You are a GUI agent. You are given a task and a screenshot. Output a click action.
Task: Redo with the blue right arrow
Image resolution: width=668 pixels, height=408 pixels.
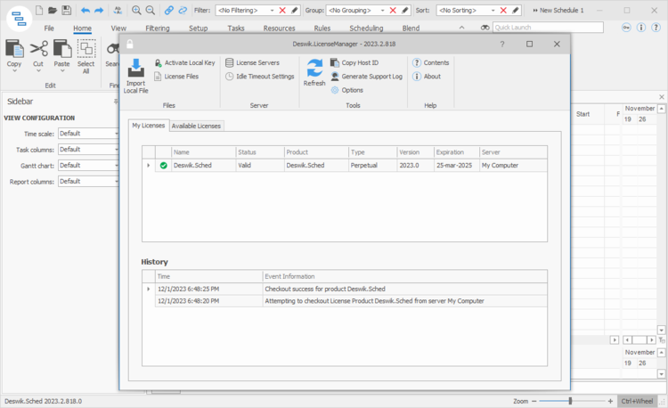coord(99,10)
